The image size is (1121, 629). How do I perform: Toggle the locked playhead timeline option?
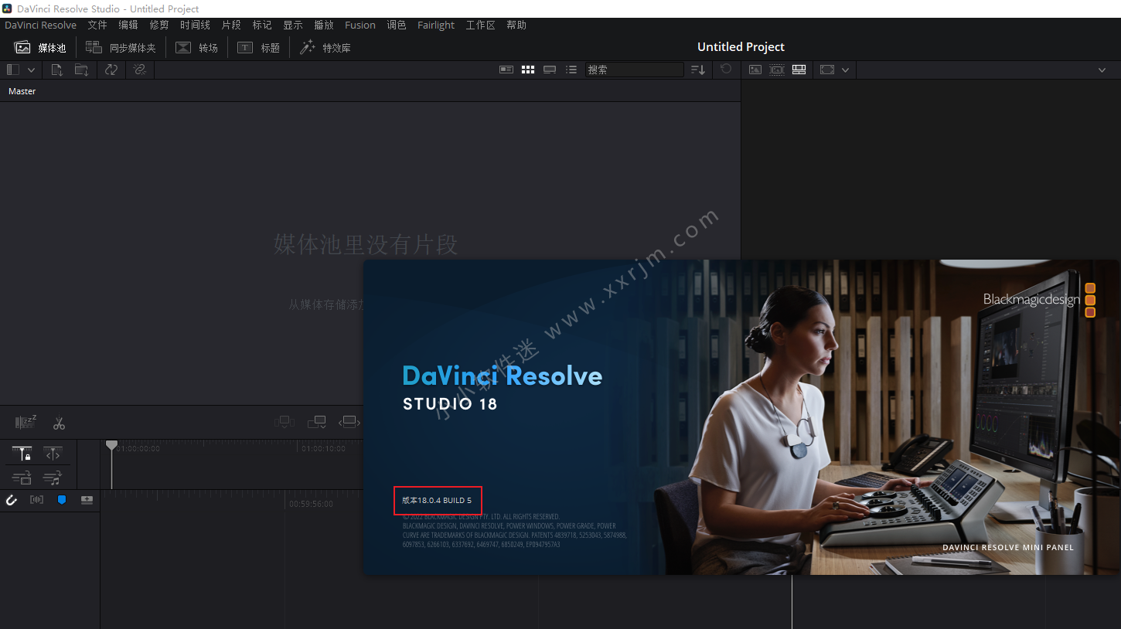[x=22, y=454]
